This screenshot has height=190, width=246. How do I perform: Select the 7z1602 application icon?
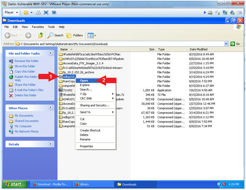point(60,90)
